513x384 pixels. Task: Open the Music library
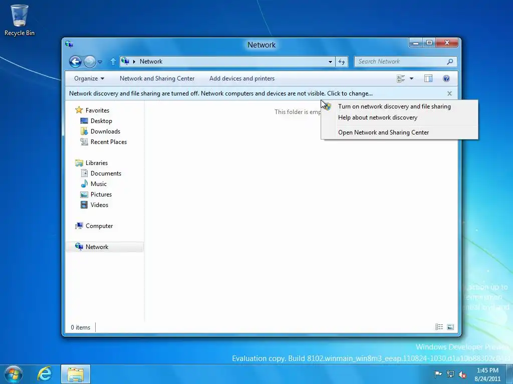coord(99,184)
